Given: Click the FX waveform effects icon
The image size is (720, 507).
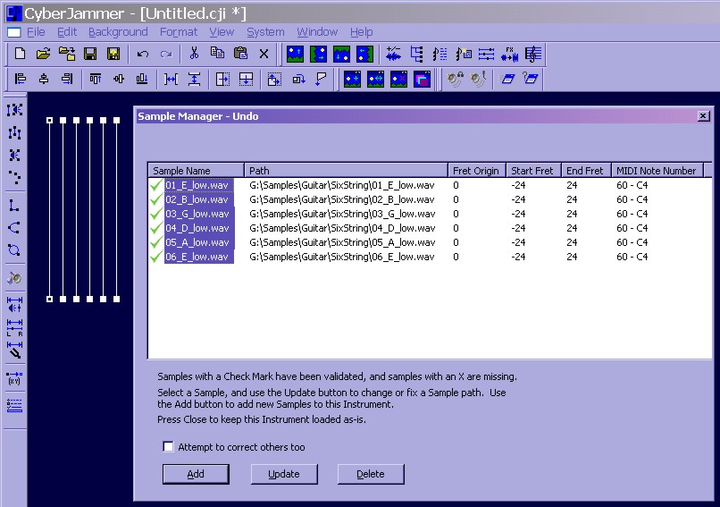Looking at the screenshot, I should click(x=510, y=54).
